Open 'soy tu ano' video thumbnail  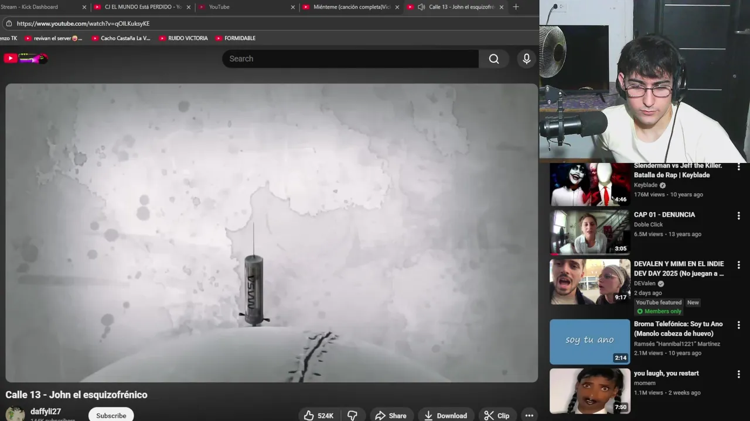tap(590, 341)
